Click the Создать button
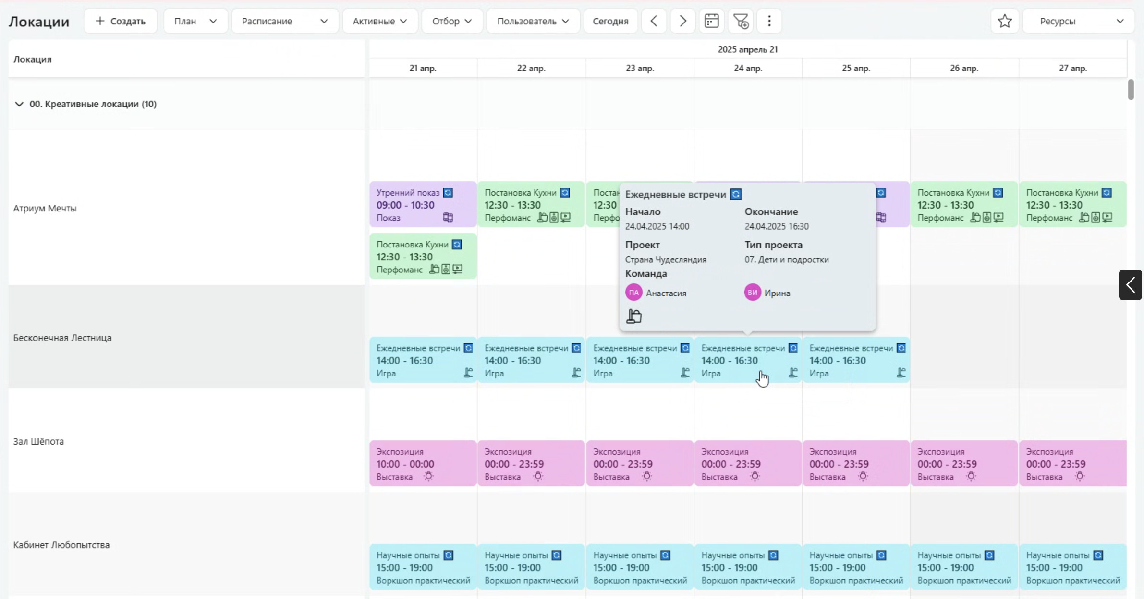 121,21
